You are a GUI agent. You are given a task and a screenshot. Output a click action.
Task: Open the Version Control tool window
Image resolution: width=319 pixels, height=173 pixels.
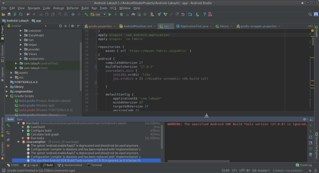pyautogui.click(x=70, y=165)
